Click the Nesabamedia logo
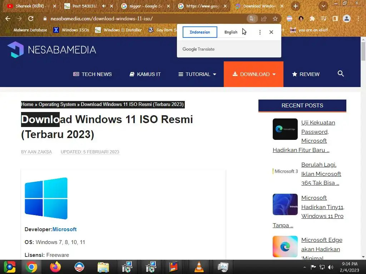The height and width of the screenshot is (274, 366). (52, 50)
